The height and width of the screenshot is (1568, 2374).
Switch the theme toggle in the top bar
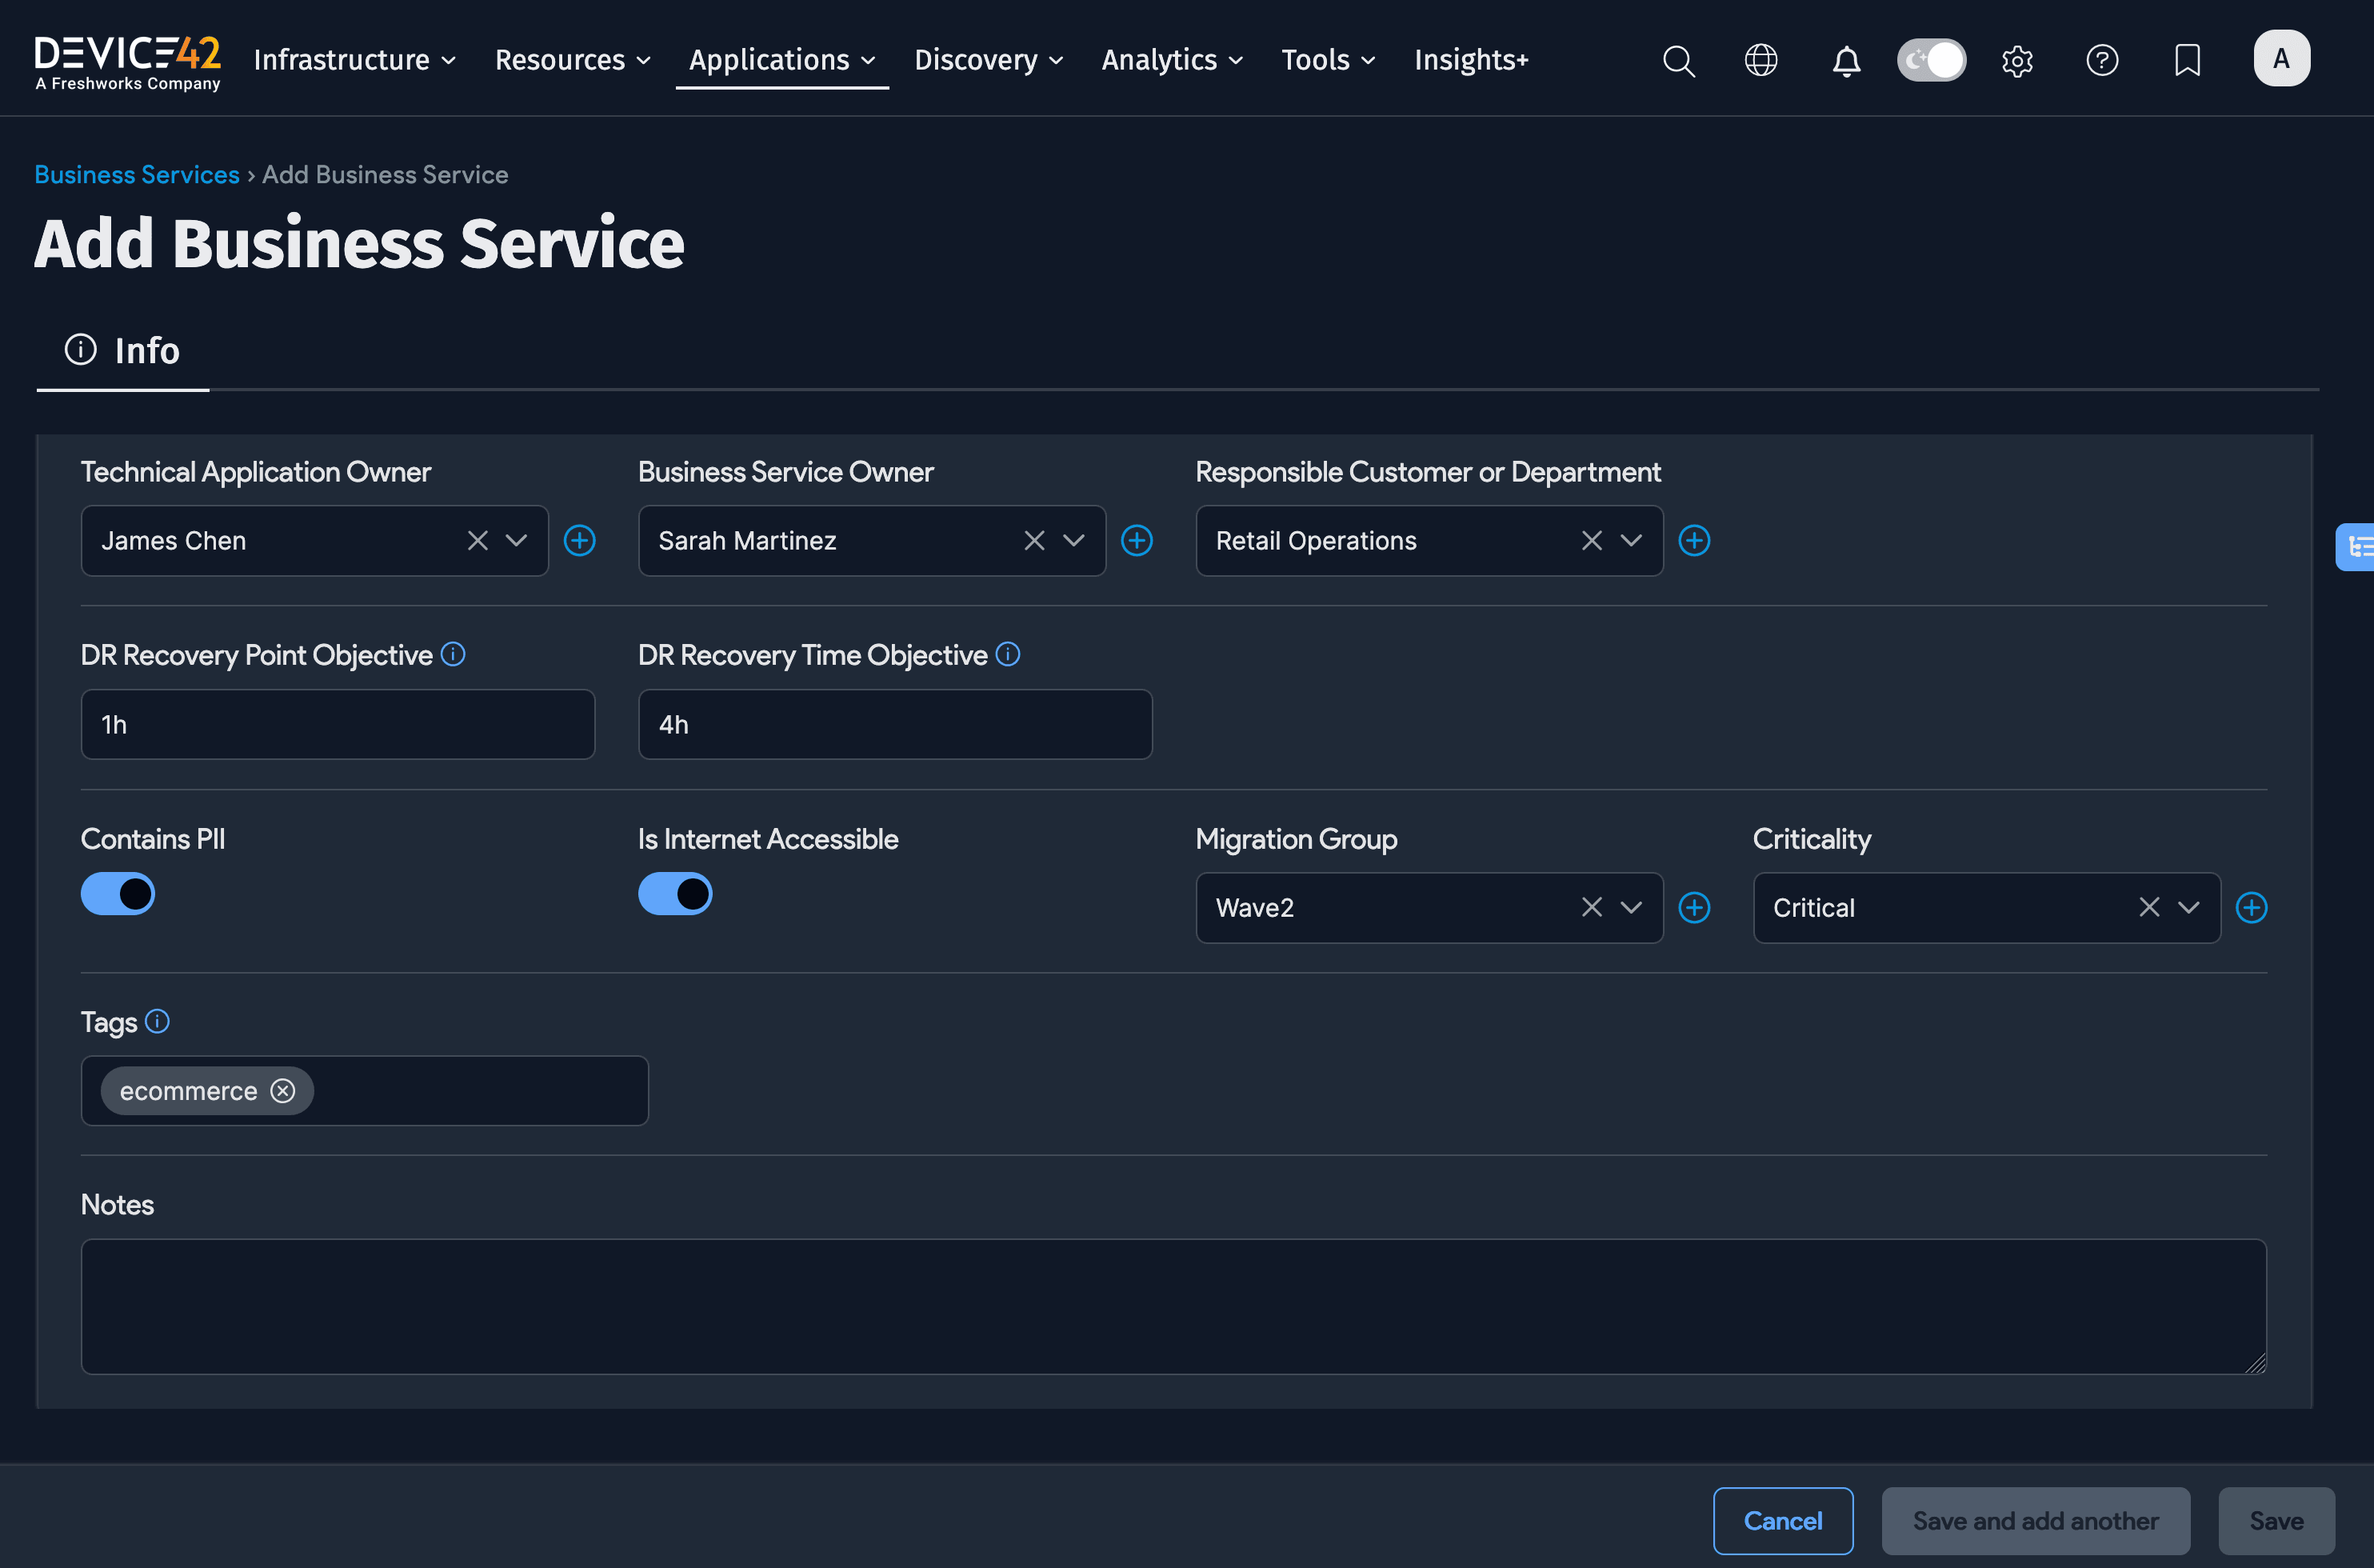pos(1931,60)
